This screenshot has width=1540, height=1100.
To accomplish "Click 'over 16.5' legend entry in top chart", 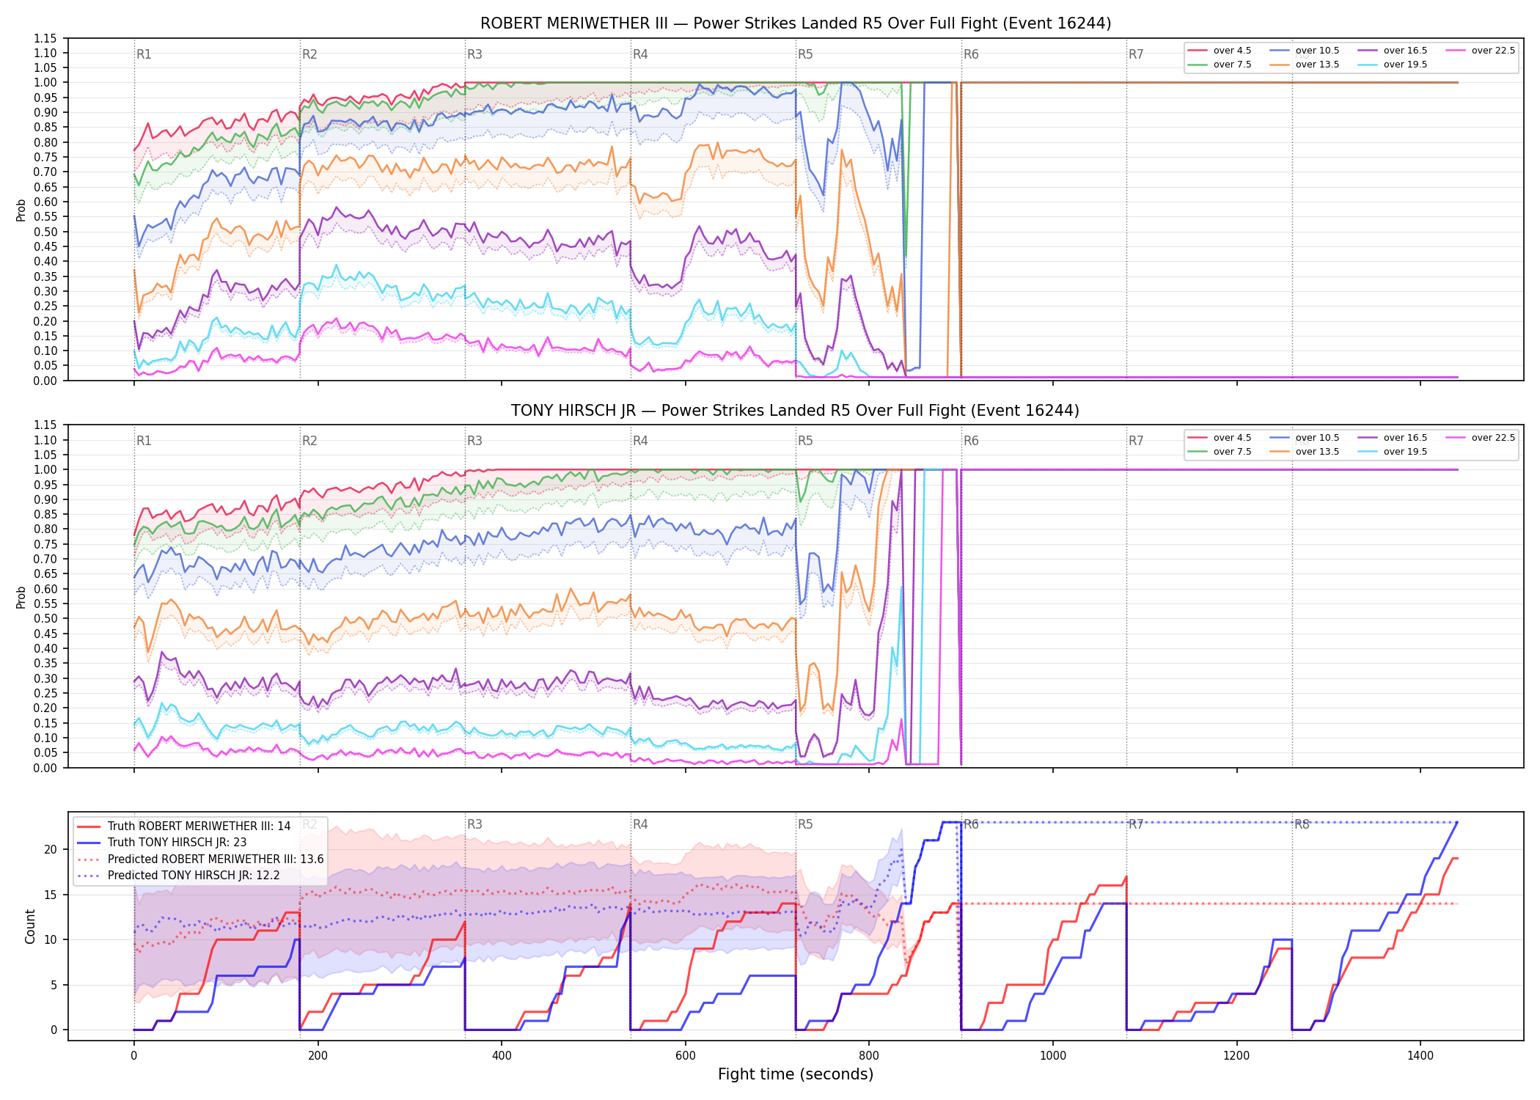I will coord(1393,51).
